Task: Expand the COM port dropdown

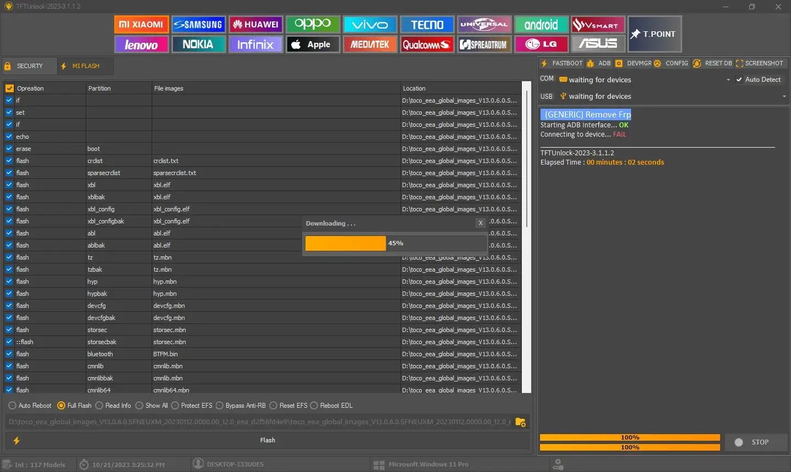Action: click(728, 80)
